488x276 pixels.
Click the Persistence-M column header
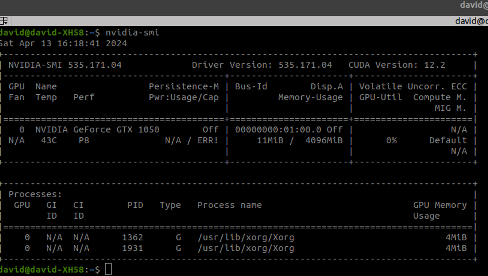tap(184, 87)
